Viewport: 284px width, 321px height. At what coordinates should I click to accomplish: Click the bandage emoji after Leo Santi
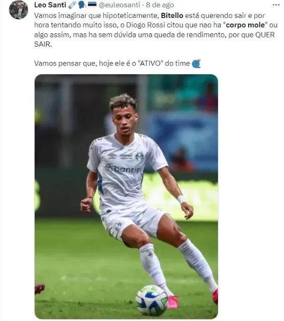(72, 5)
